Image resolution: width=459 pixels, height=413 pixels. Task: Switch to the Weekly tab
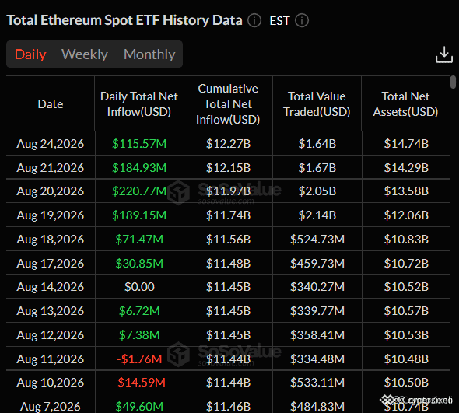(85, 54)
